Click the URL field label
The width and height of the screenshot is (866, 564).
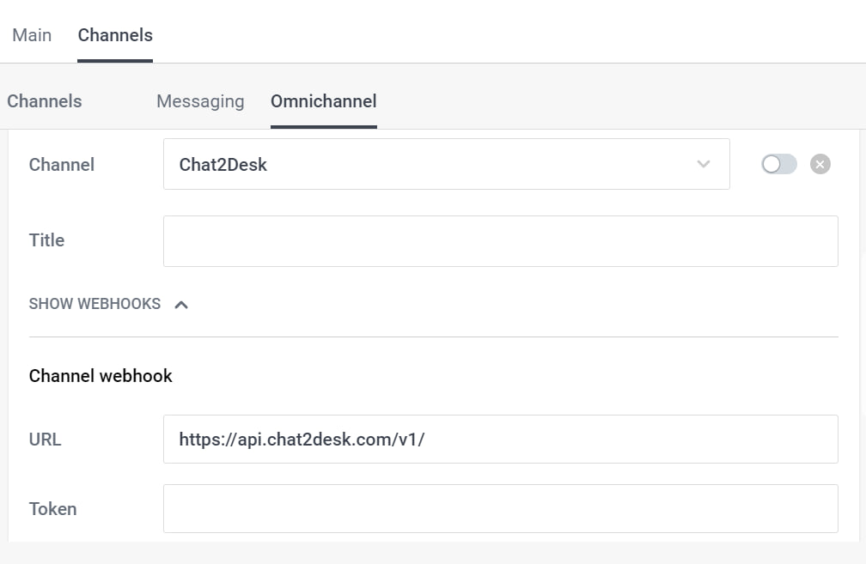click(x=46, y=440)
